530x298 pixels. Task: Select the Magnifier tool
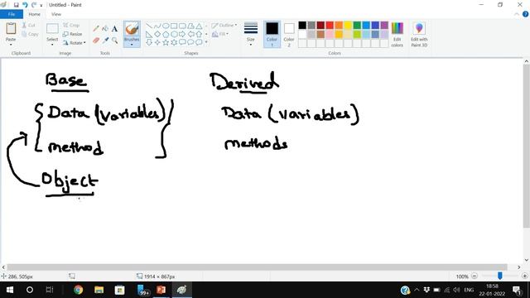point(114,41)
